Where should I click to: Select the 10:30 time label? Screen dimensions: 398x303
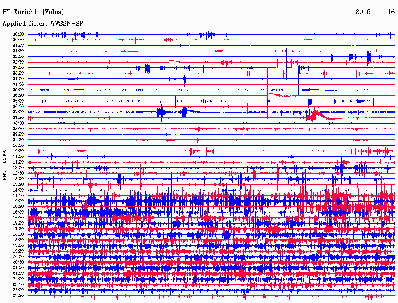point(18,151)
